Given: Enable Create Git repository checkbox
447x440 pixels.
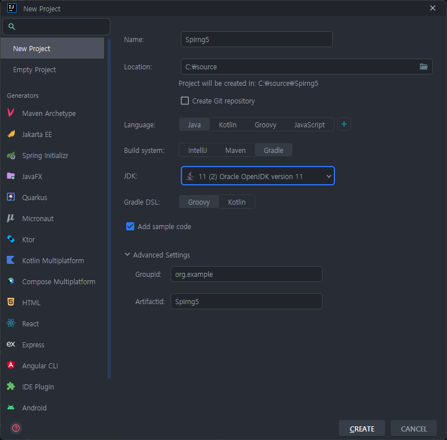Looking at the screenshot, I should (185, 101).
